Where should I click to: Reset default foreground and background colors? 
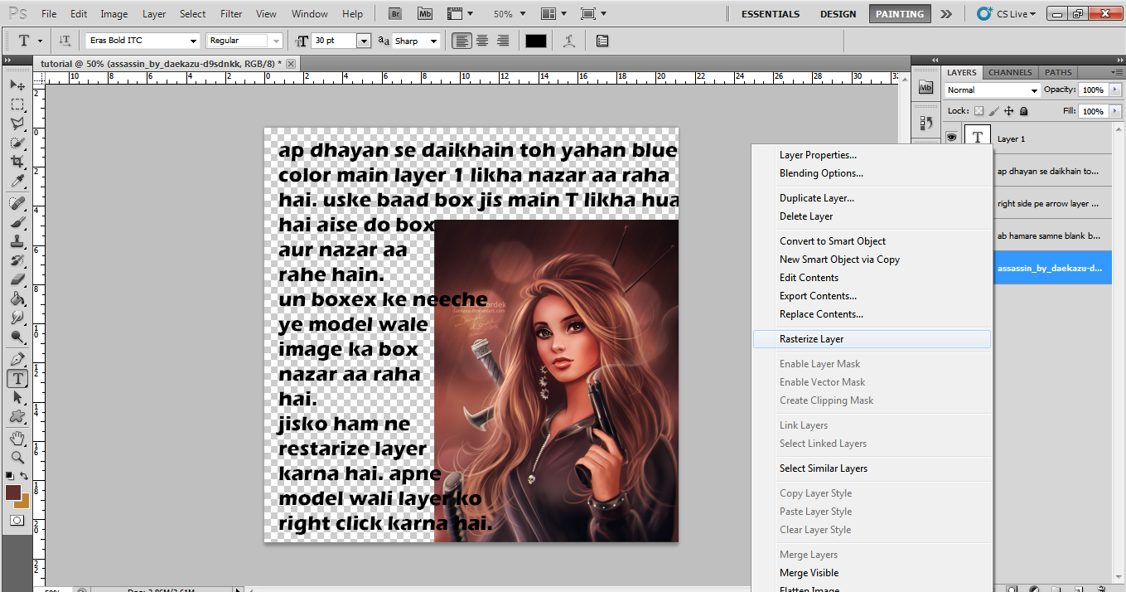9,476
